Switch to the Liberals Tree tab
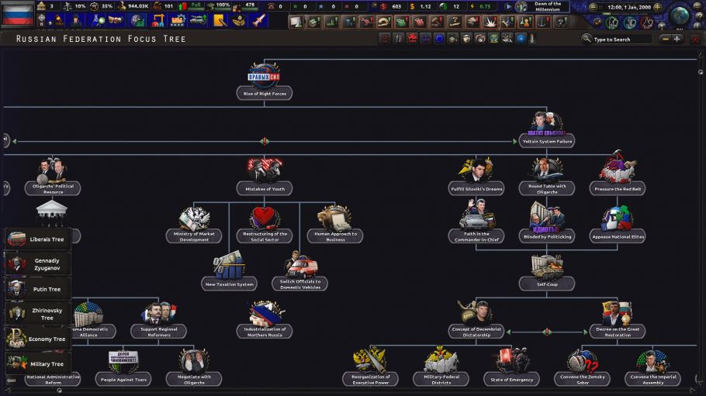 38,239
